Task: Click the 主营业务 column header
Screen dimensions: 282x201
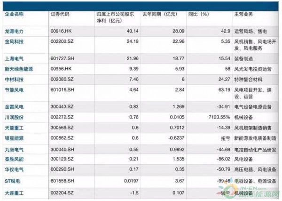Action: (243, 14)
